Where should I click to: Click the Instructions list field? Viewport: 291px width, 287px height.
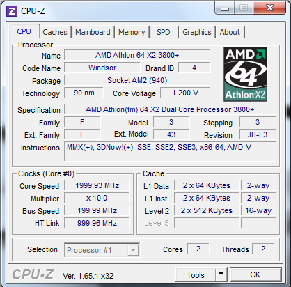click(170, 151)
